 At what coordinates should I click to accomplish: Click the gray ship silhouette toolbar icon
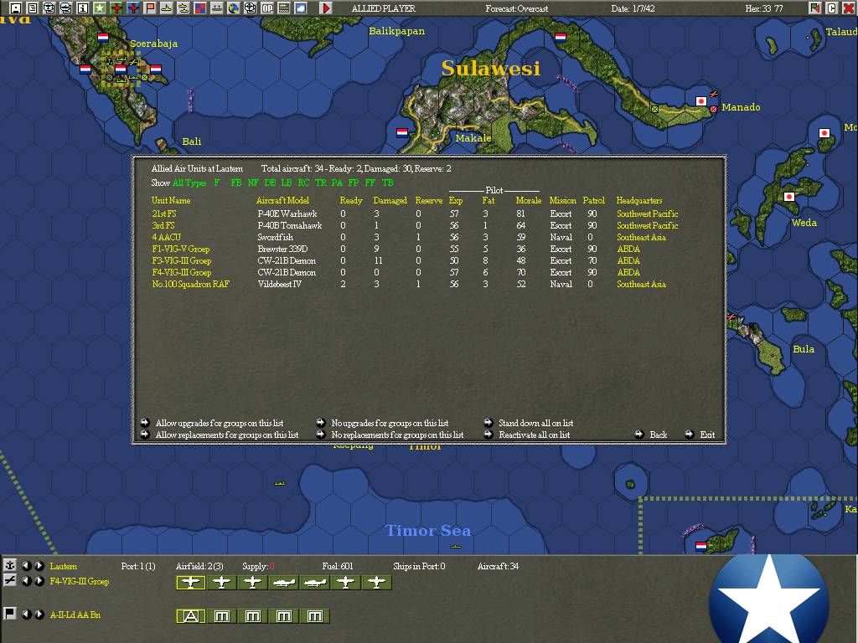tap(217, 8)
